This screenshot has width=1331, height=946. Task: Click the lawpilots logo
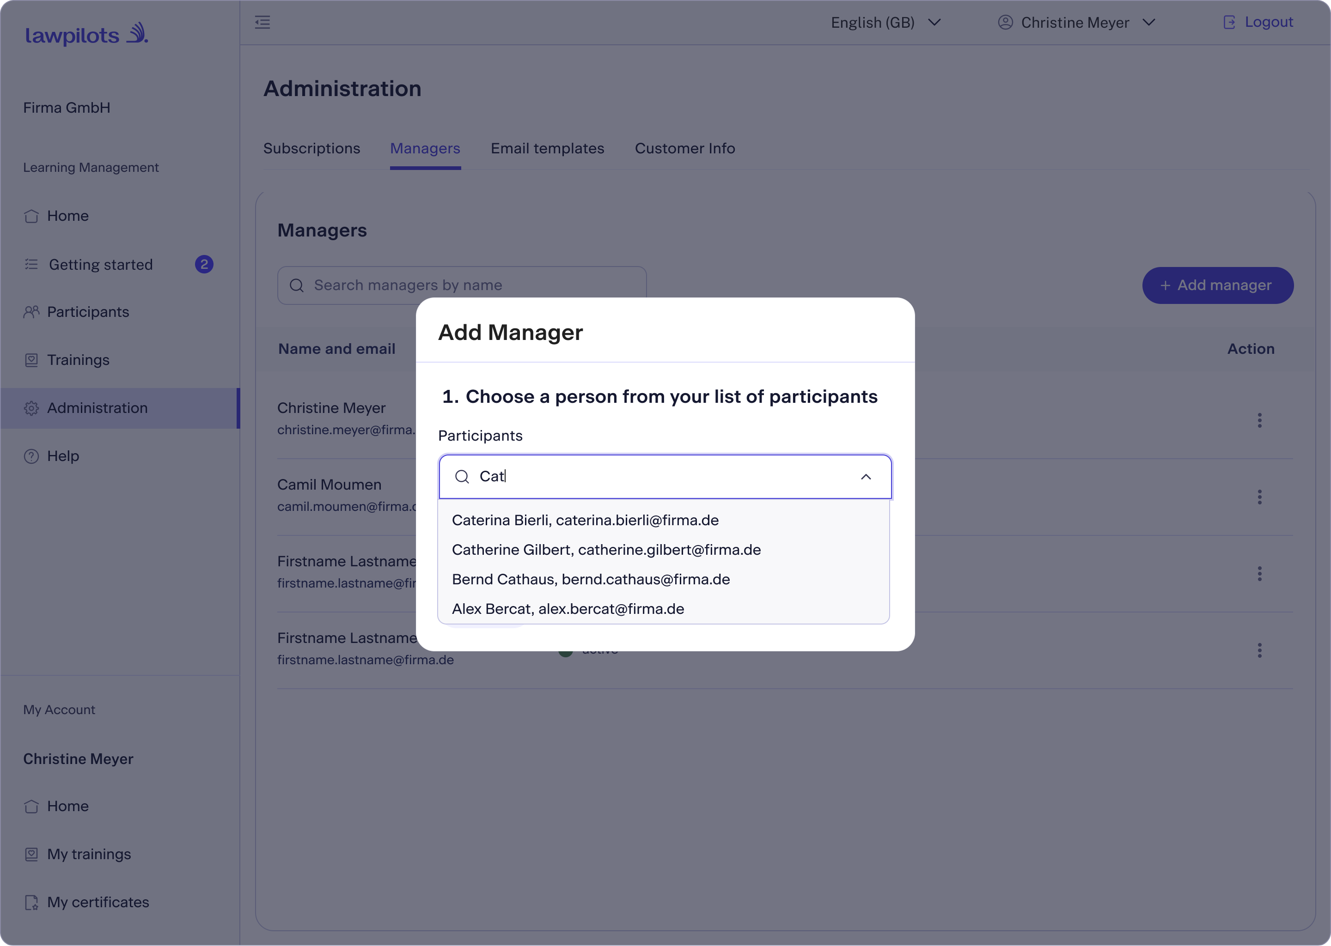pos(86,34)
